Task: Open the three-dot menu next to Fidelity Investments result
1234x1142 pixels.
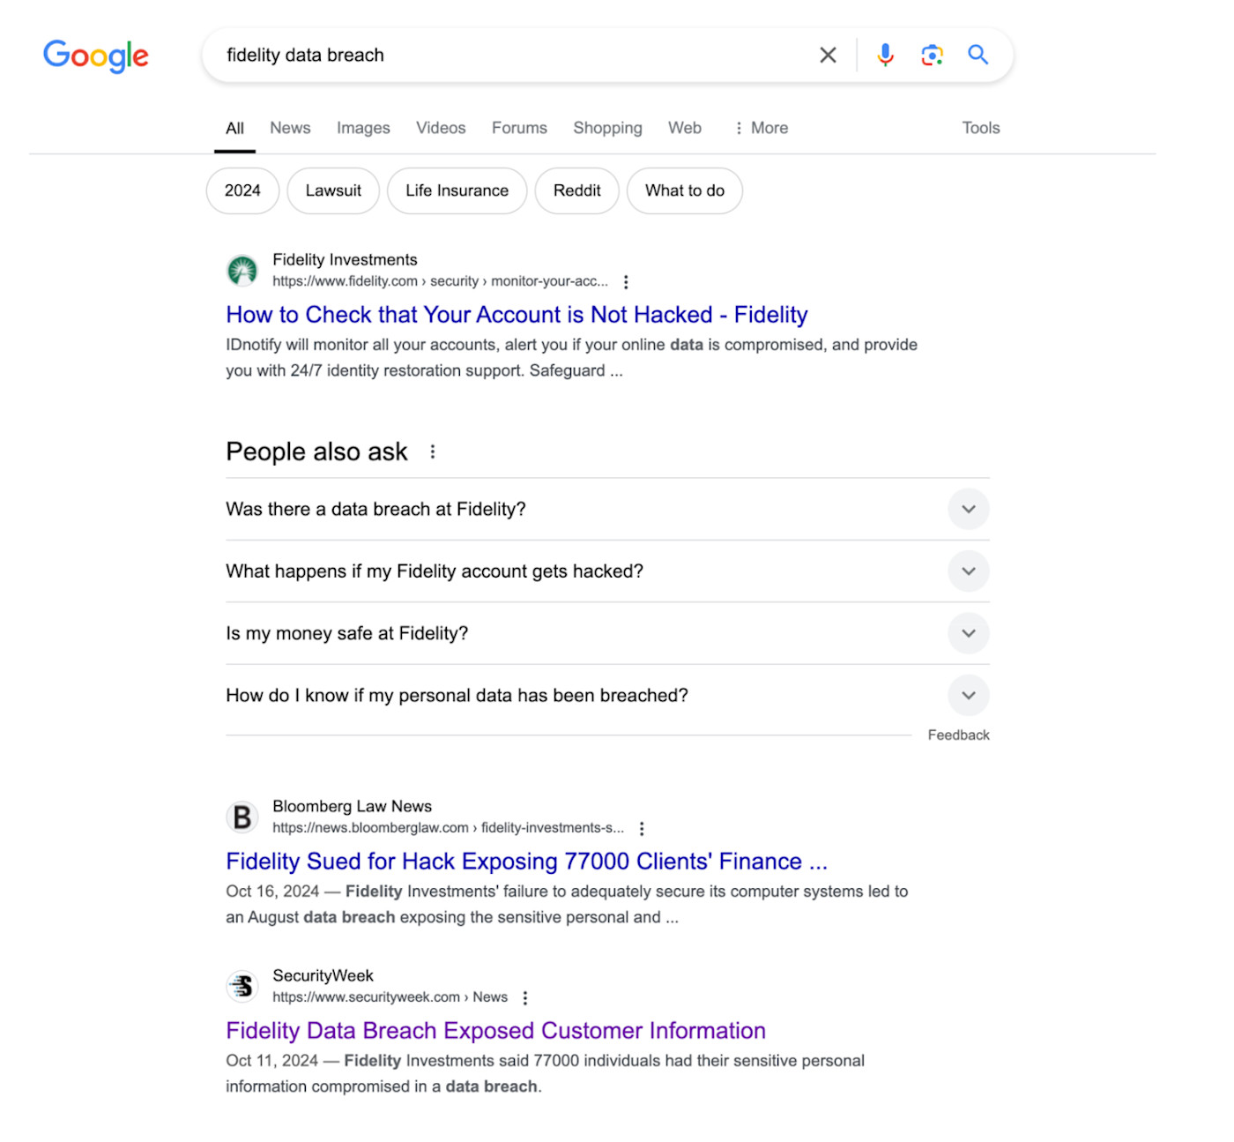Action: tap(626, 281)
